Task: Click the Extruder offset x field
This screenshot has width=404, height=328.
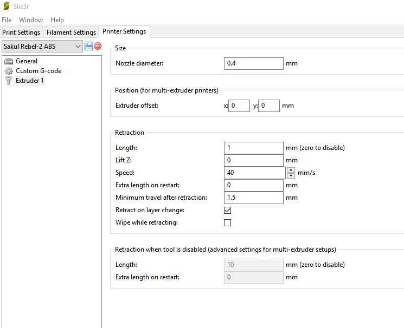Action: coord(239,106)
